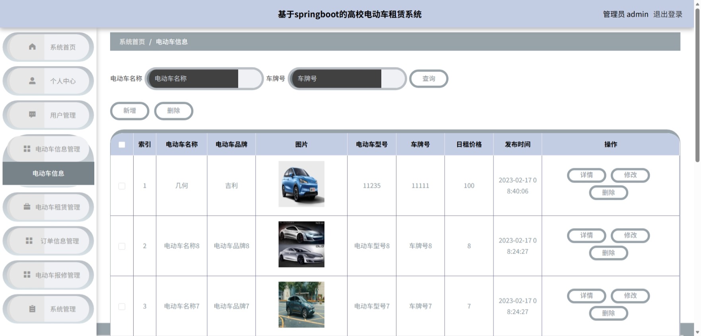
Task: View 详情 for 电动车名称7 row
Action: (586, 296)
